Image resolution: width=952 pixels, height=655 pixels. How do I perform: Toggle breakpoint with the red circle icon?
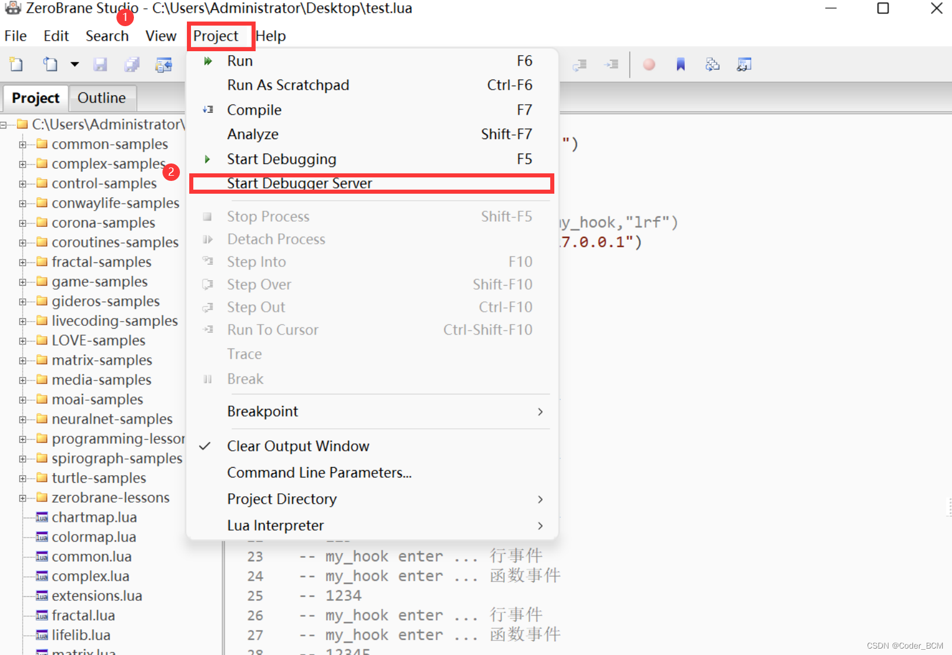pos(649,65)
